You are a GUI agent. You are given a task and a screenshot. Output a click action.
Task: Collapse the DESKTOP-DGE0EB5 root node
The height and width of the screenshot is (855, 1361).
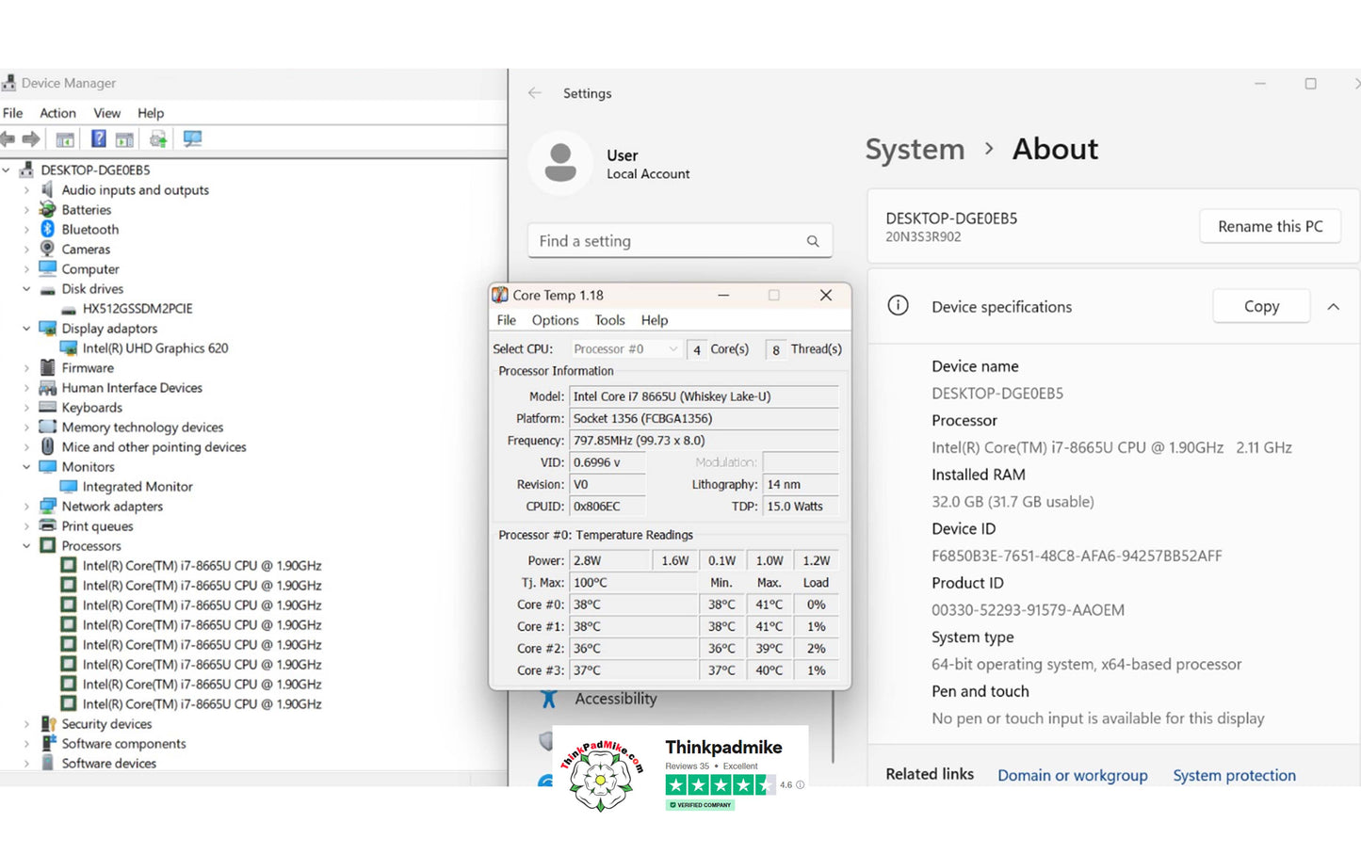7,169
